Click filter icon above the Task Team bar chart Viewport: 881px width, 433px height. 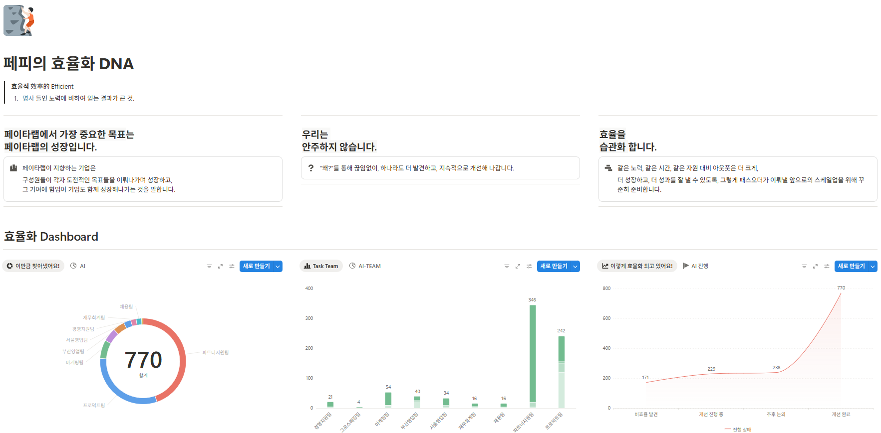point(507,267)
